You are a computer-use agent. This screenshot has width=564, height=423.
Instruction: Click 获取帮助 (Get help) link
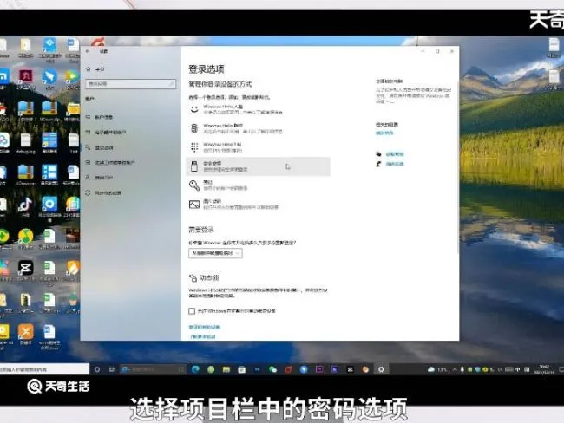pos(395,154)
